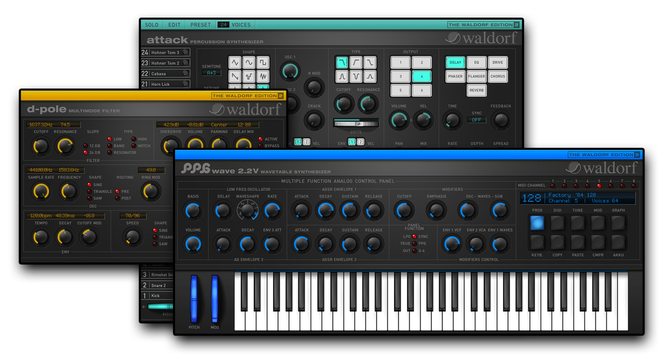Select the NOTCH filter type in d-pole
663x356 pixels.
pyautogui.click(x=134, y=146)
